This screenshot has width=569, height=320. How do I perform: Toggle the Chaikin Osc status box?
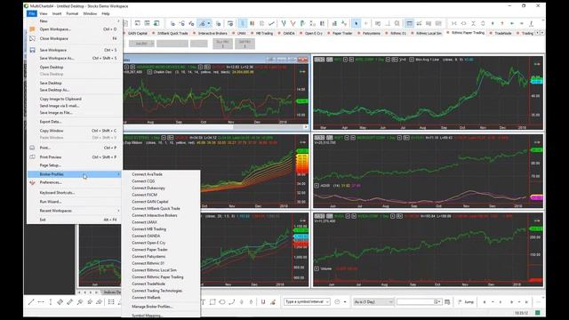point(149,72)
